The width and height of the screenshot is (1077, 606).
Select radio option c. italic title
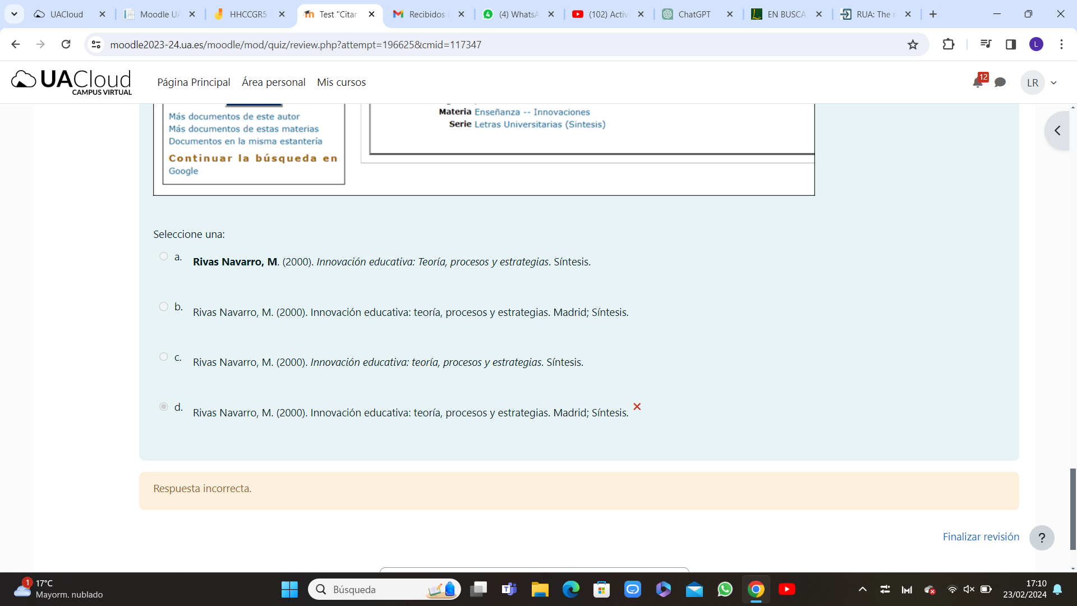(x=163, y=357)
